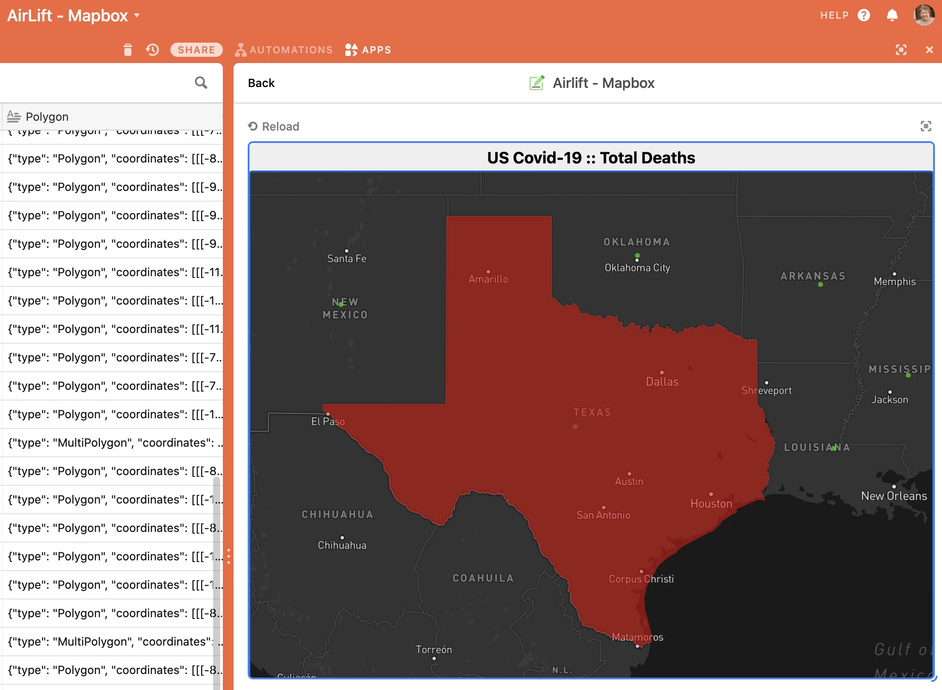942x690 pixels.
Task: Click the Airlift - Mapbox app title text
Action: [x=604, y=83]
